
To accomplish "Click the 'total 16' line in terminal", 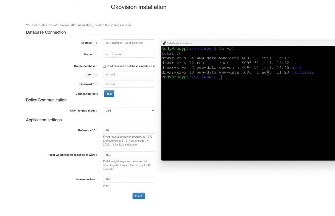I will tap(171, 53).
